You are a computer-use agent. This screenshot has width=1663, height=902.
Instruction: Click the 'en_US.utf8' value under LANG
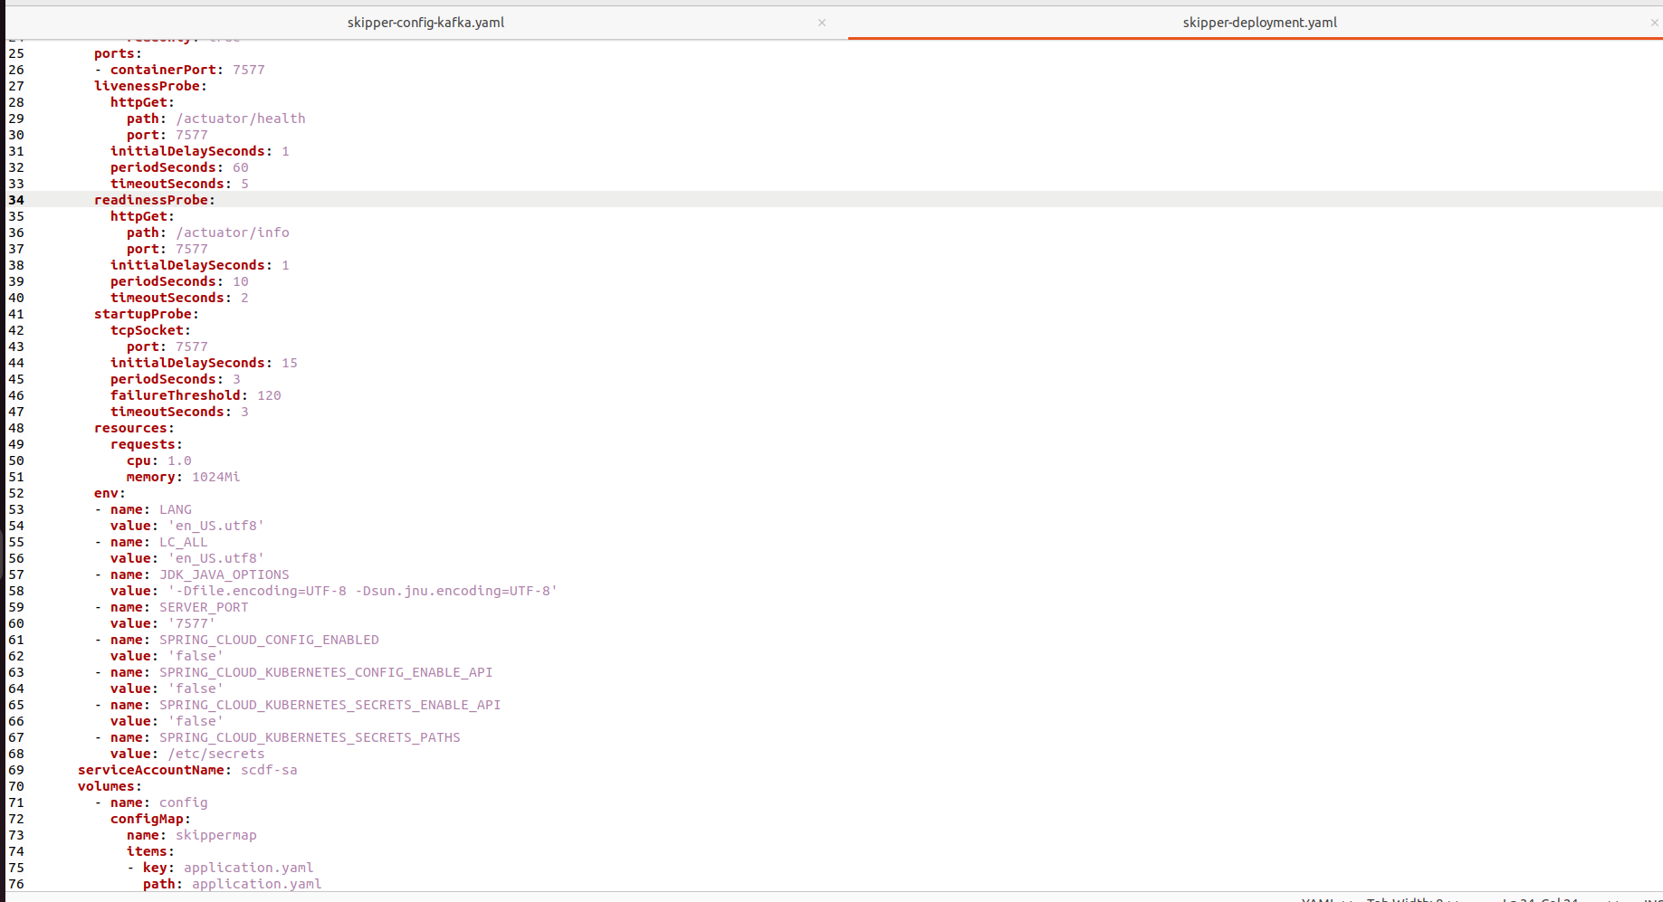click(215, 526)
